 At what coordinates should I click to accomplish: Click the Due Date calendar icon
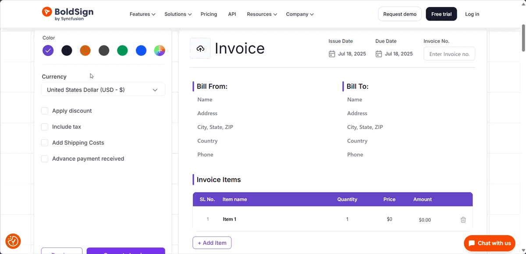pyautogui.click(x=379, y=54)
